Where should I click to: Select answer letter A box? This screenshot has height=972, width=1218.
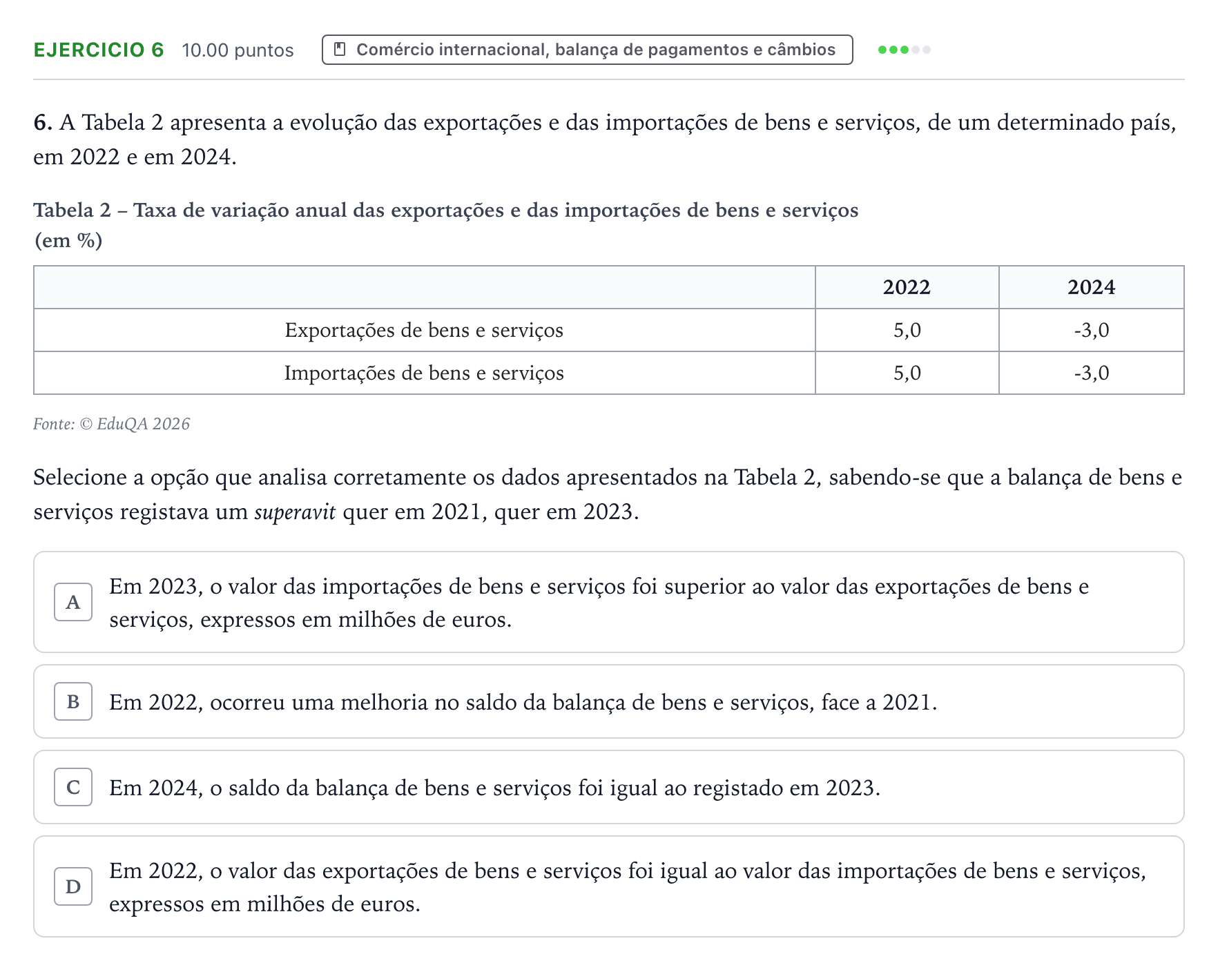[73, 602]
